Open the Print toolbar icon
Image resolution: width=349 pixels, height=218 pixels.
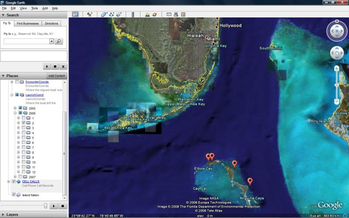pos(176,14)
